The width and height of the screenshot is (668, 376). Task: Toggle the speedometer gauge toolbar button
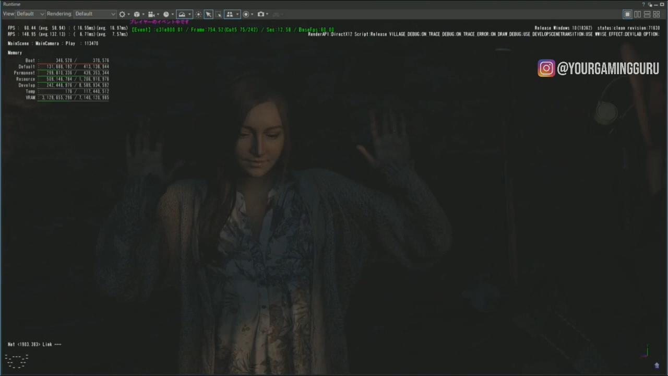point(182,14)
